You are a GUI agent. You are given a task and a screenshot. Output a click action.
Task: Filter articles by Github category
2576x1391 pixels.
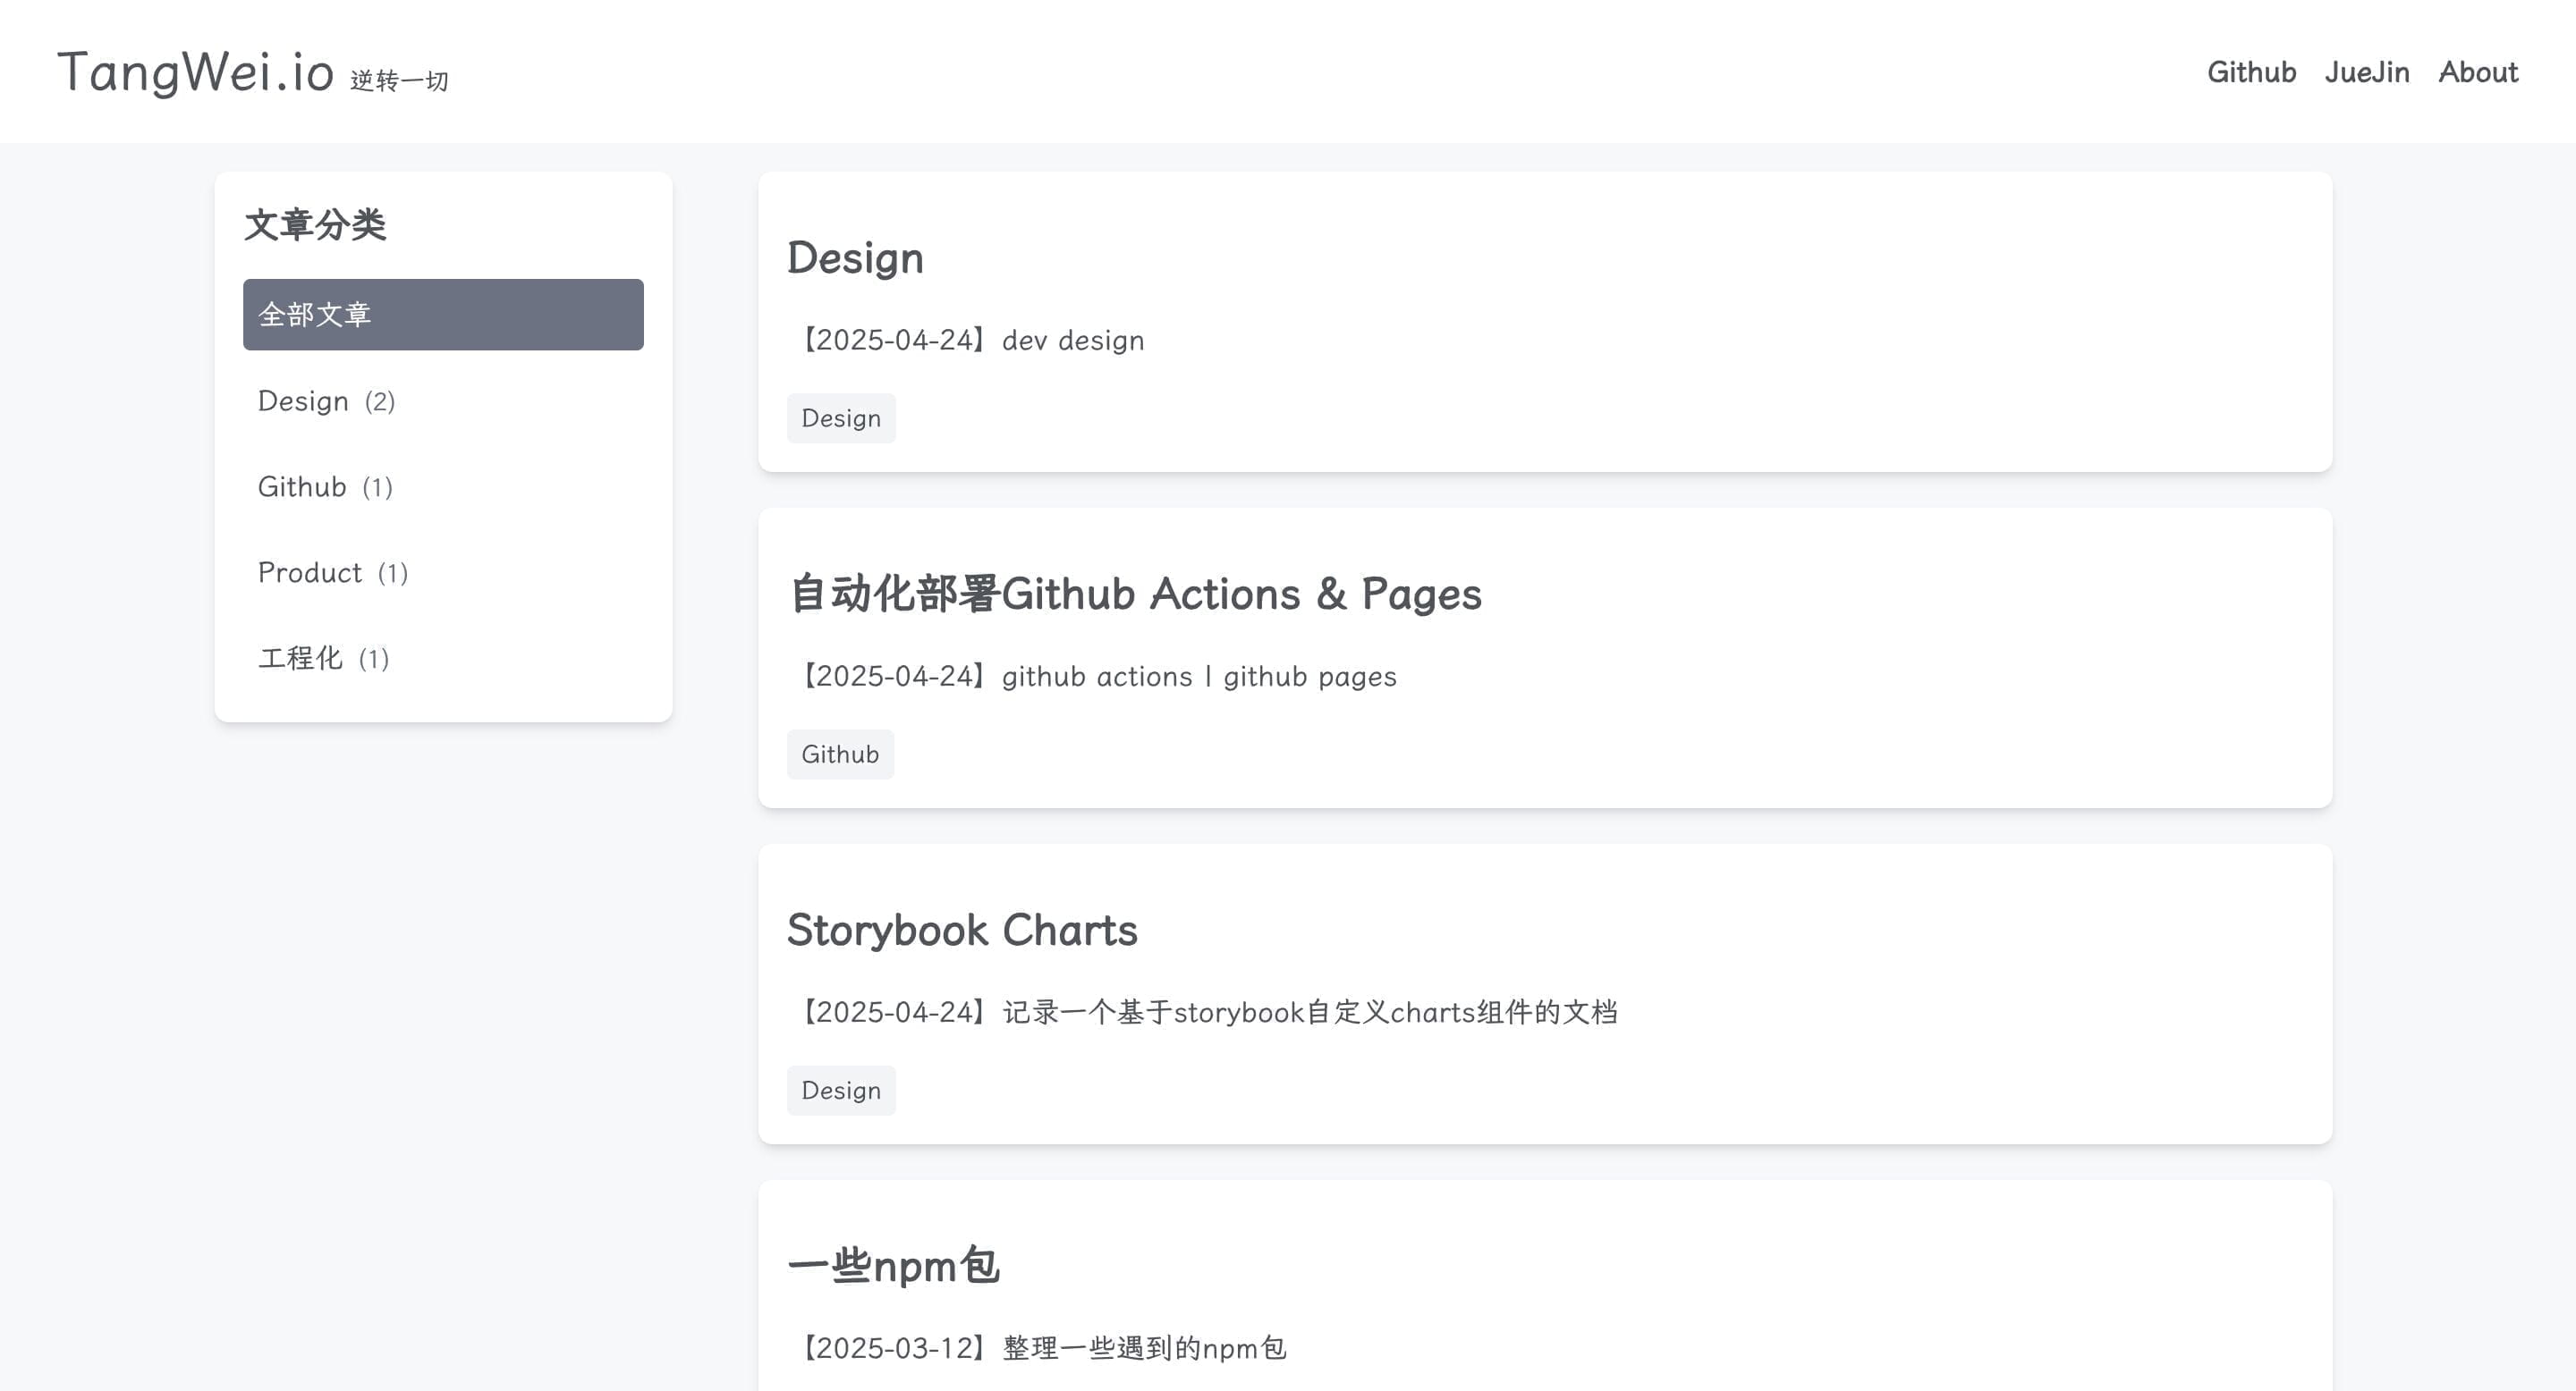coord(324,486)
